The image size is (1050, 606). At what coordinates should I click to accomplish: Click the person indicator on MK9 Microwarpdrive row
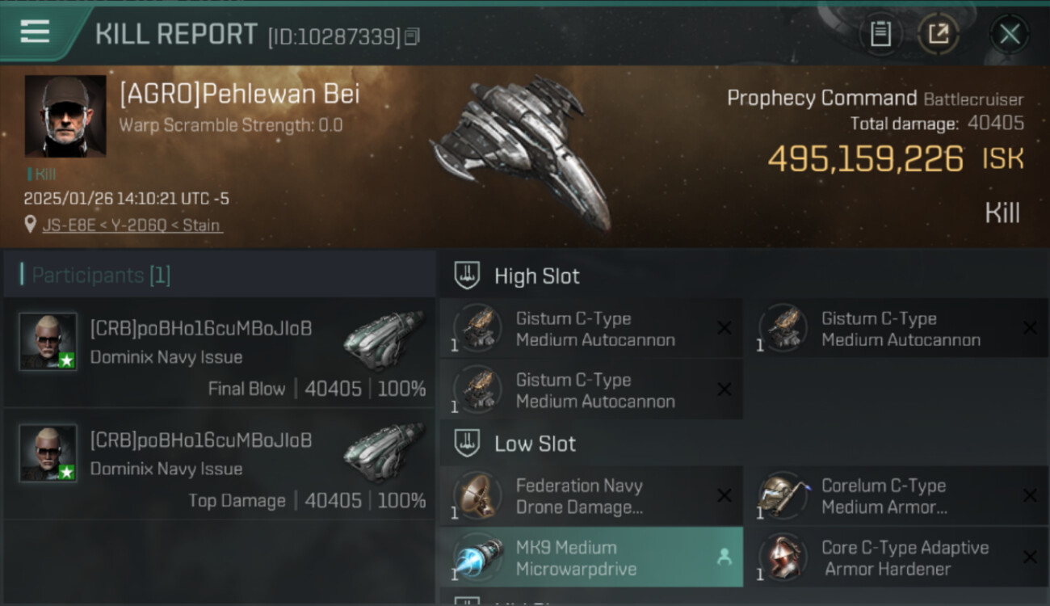724,558
